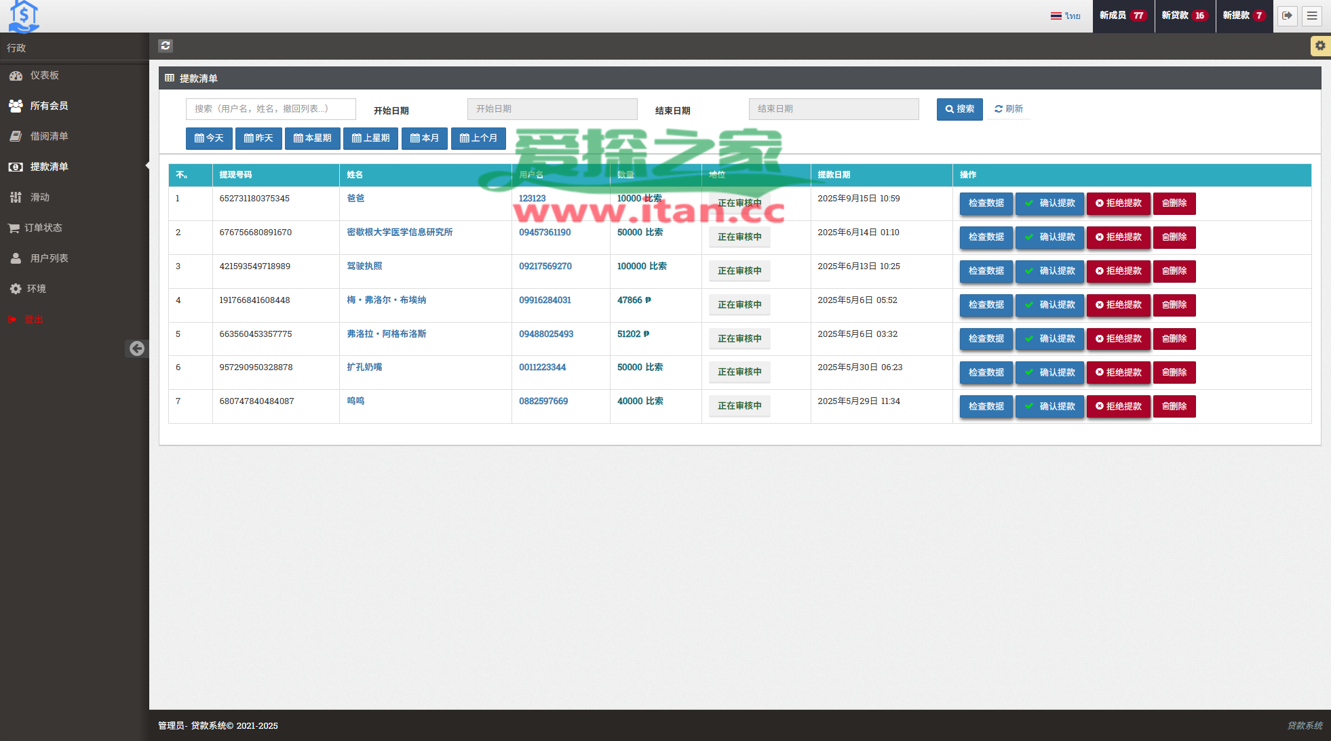Screen dimensions: 1331x741
Task: Click the dashboard gauge icon in sidebar
Action: (16, 75)
